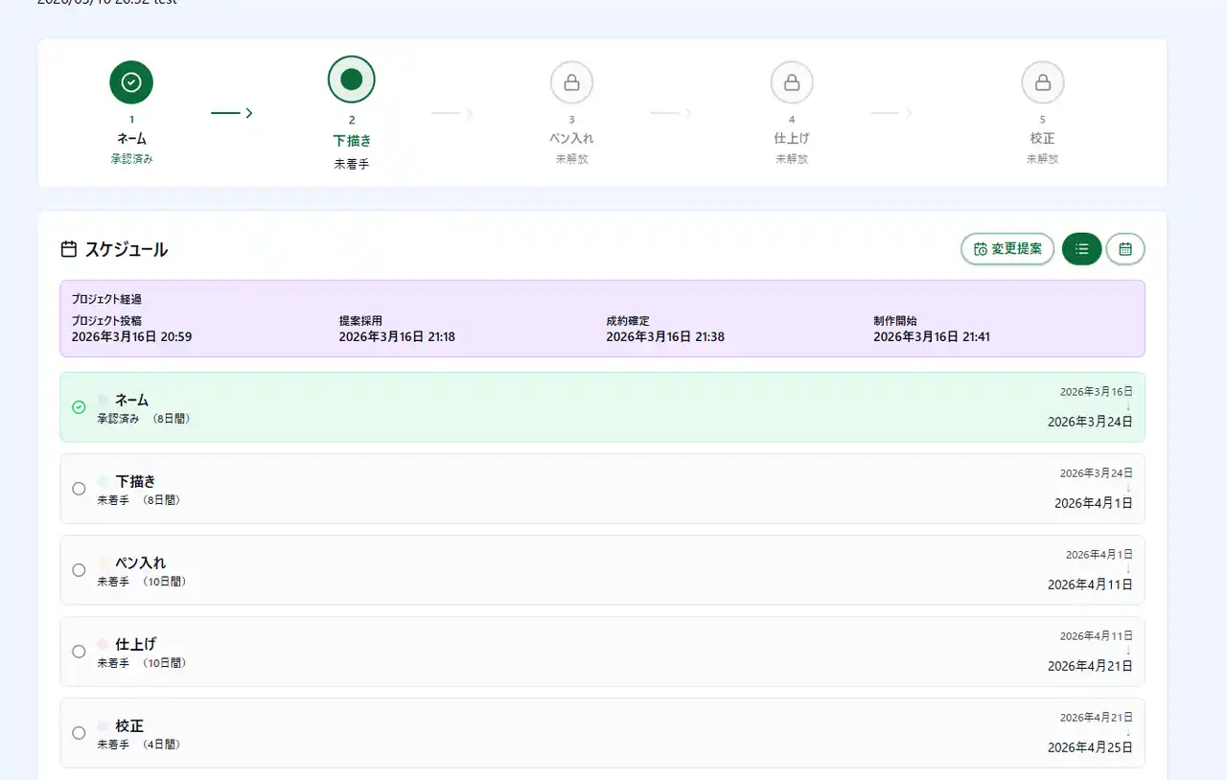Click the green check circle on ネーム row
This screenshot has height=780, width=1227.
[79, 407]
